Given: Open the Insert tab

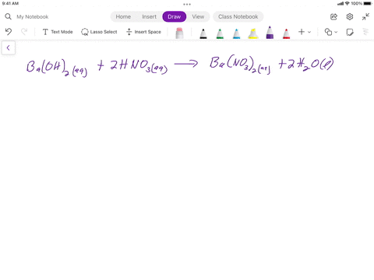Looking at the screenshot, I should pos(150,16).
